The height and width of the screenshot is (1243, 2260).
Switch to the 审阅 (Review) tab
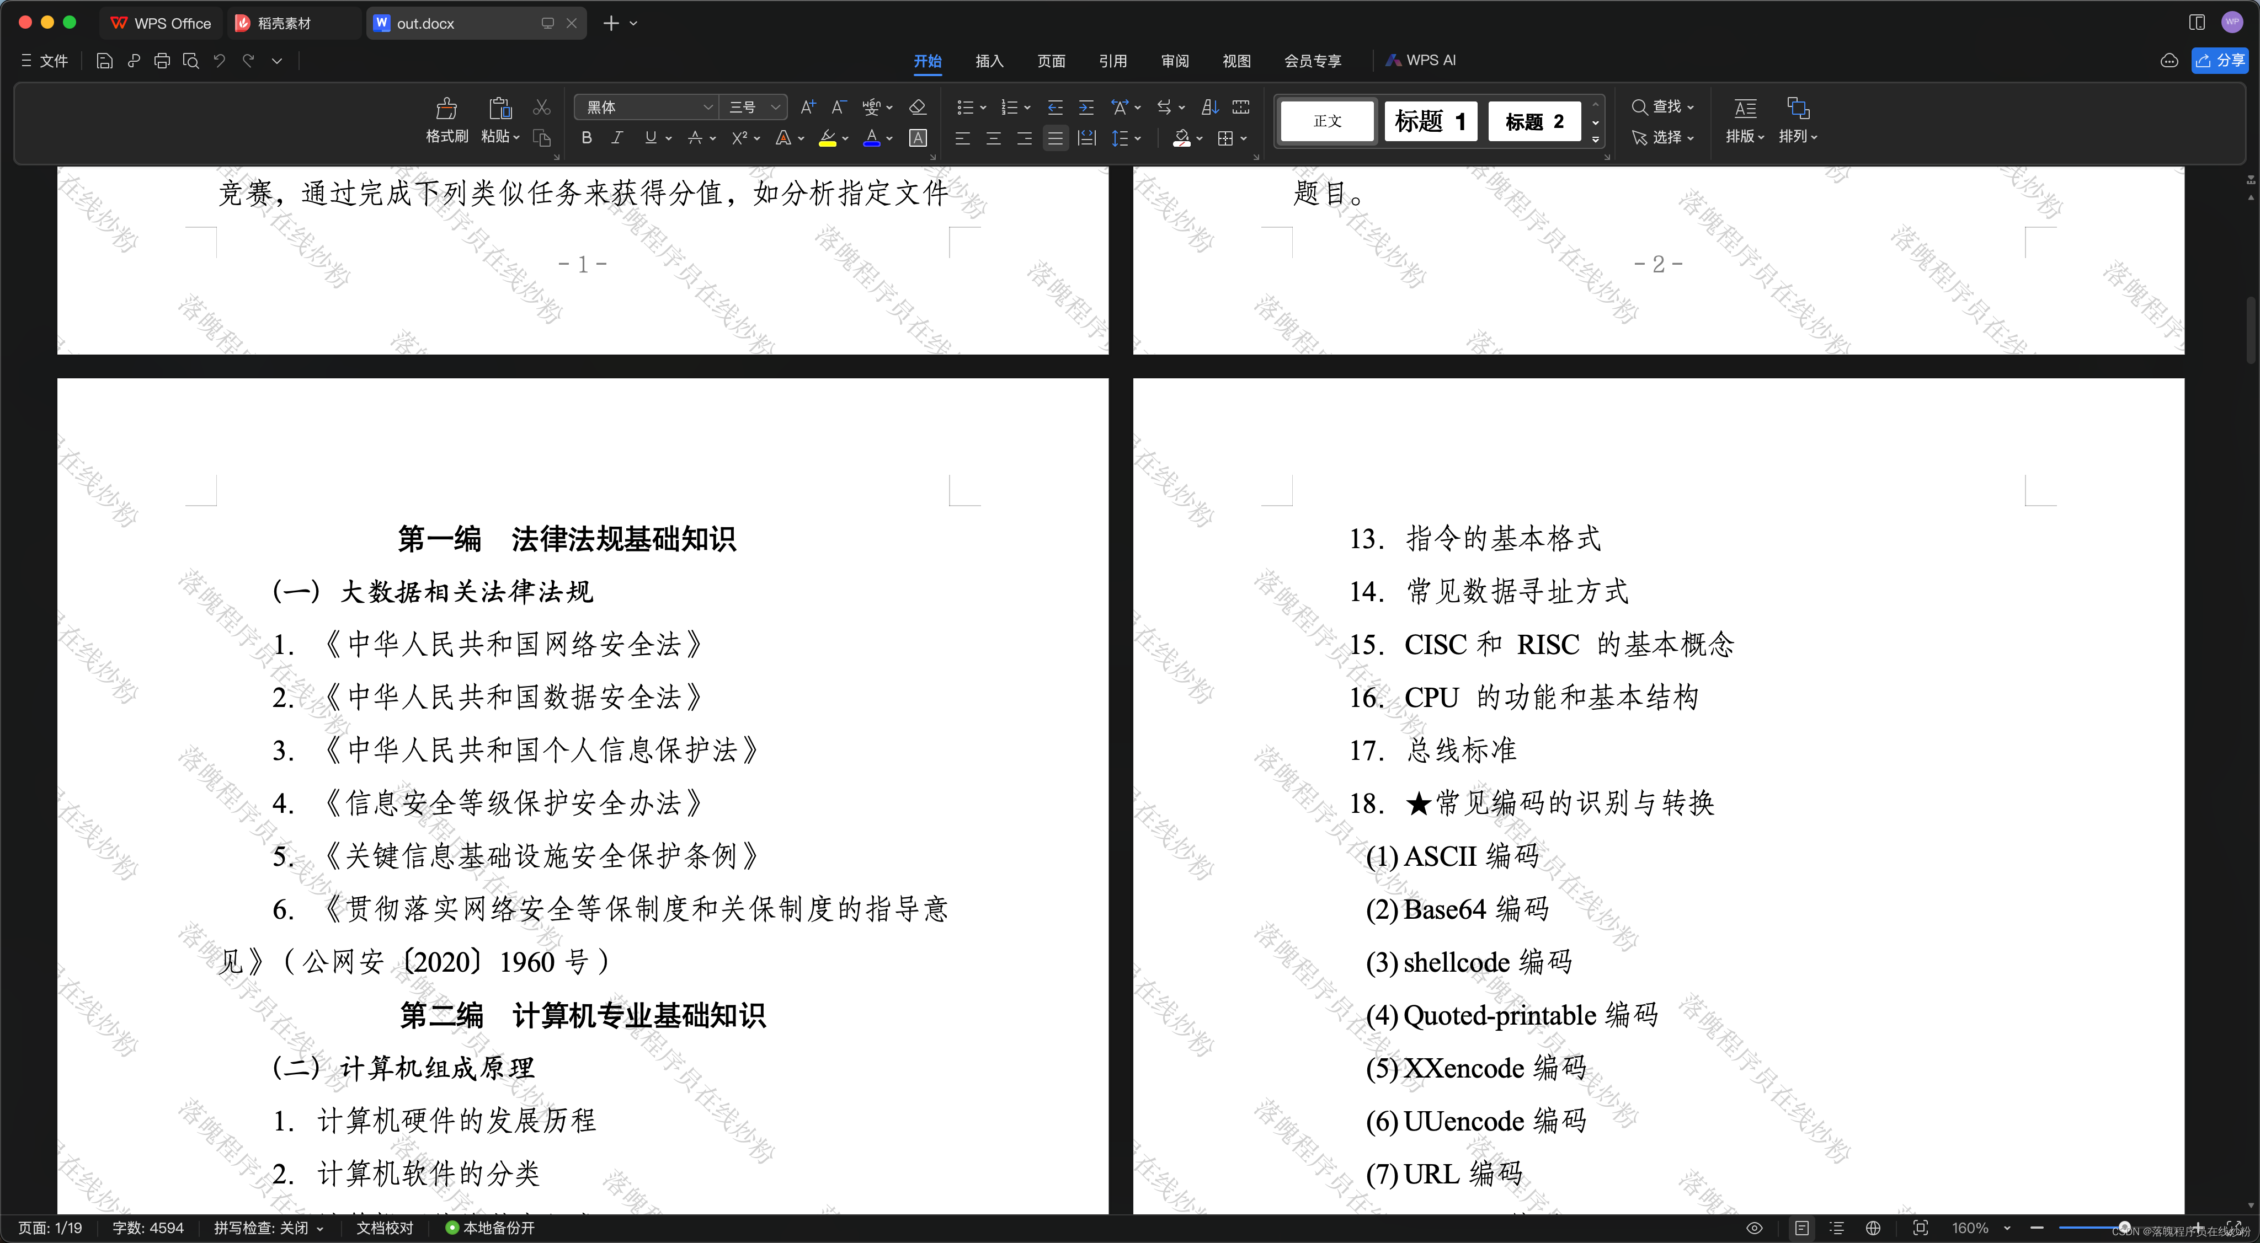pos(1175,61)
